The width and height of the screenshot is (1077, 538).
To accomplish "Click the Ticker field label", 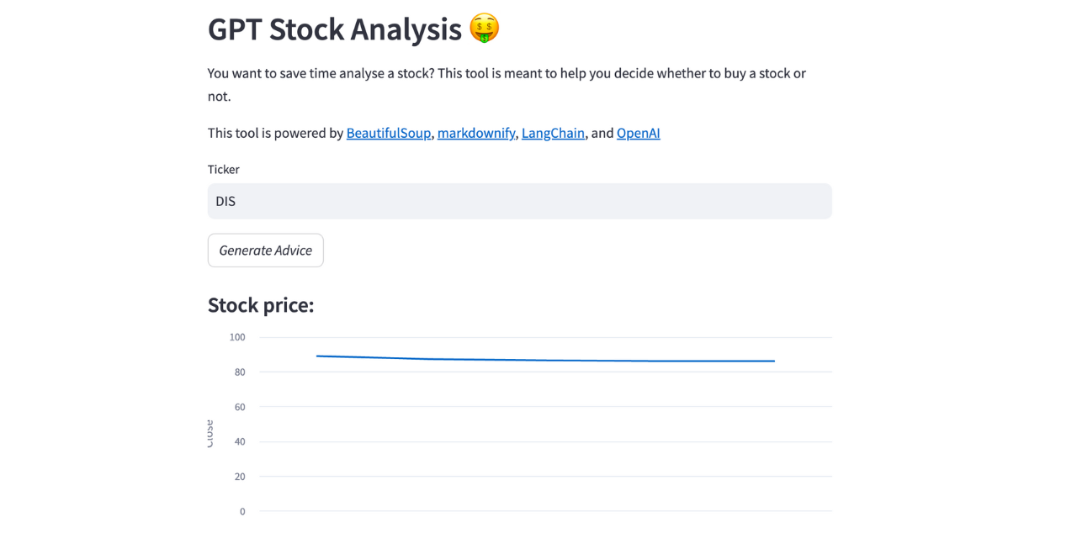I will pyautogui.click(x=224, y=169).
